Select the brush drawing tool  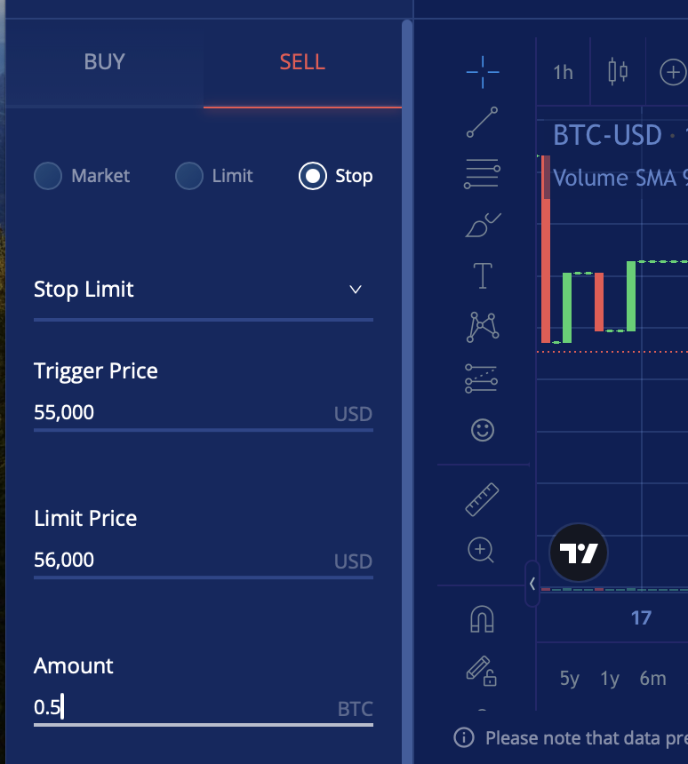(x=483, y=225)
